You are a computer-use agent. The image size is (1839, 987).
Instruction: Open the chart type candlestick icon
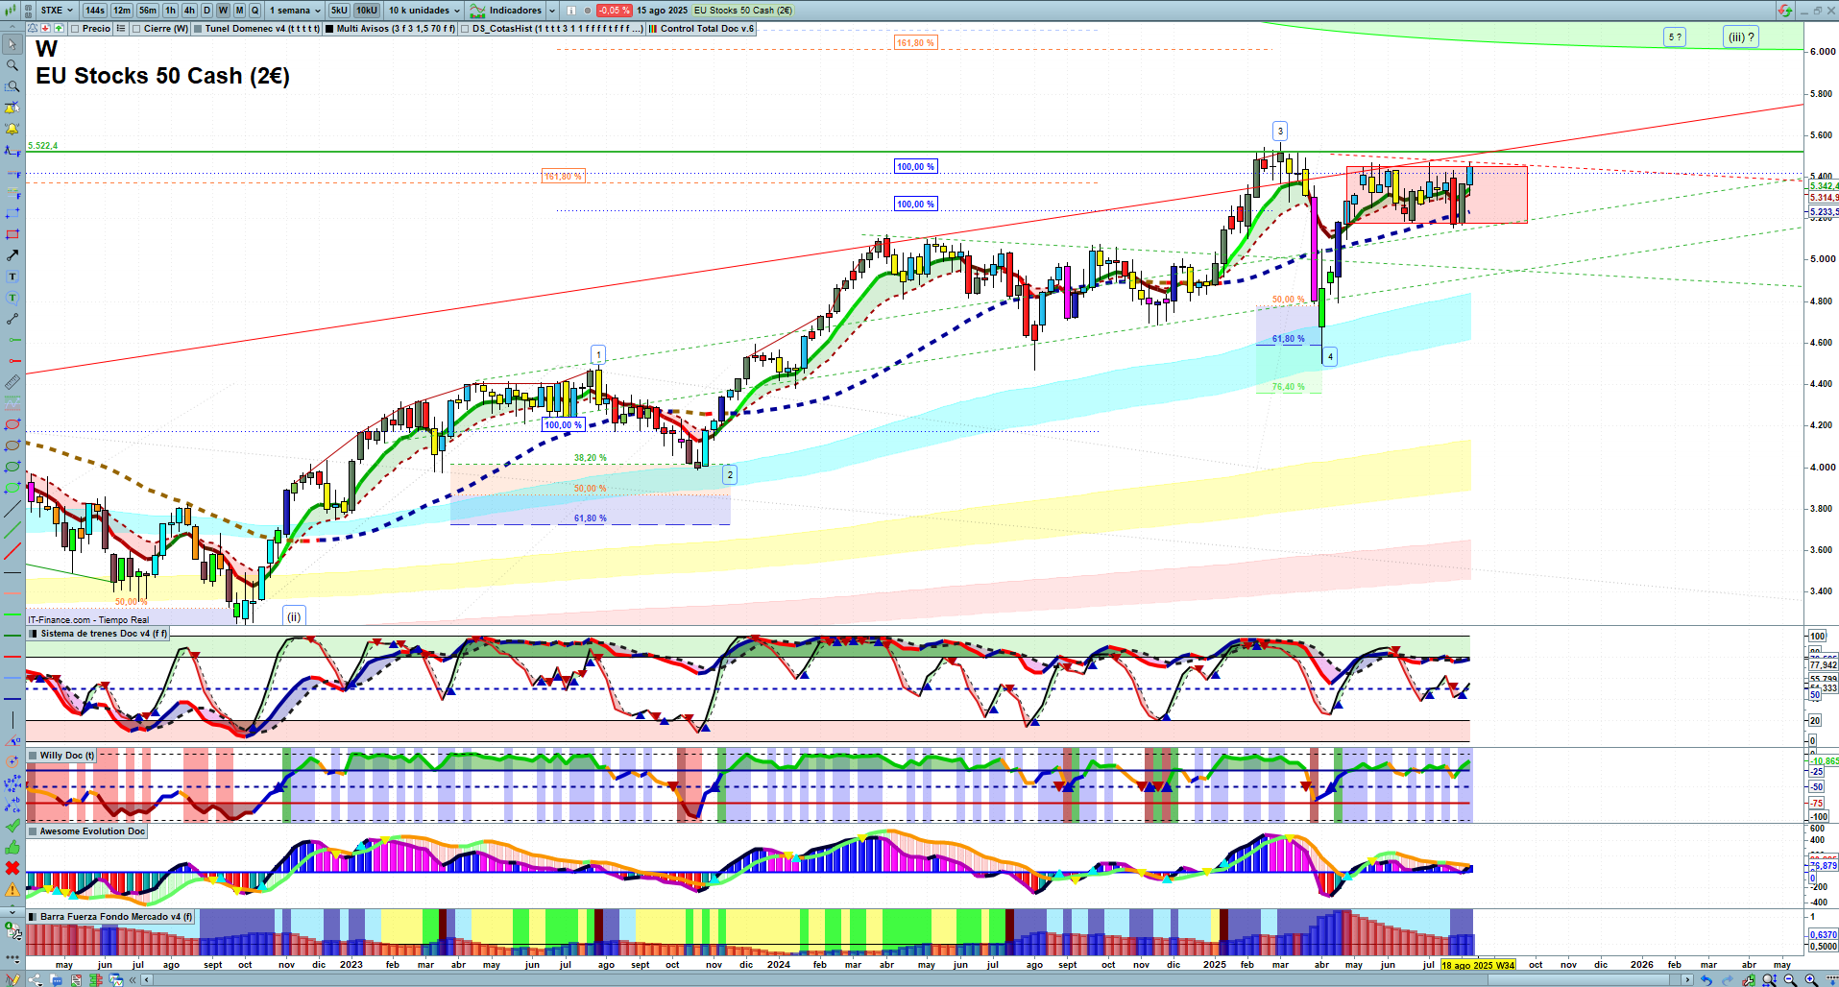[x=12, y=11]
